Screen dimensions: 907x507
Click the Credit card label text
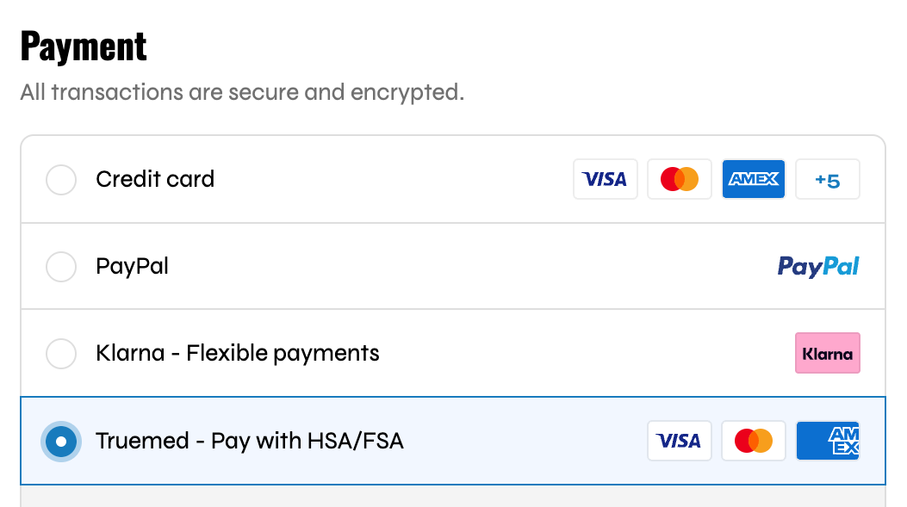pyautogui.click(x=155, y=179)
